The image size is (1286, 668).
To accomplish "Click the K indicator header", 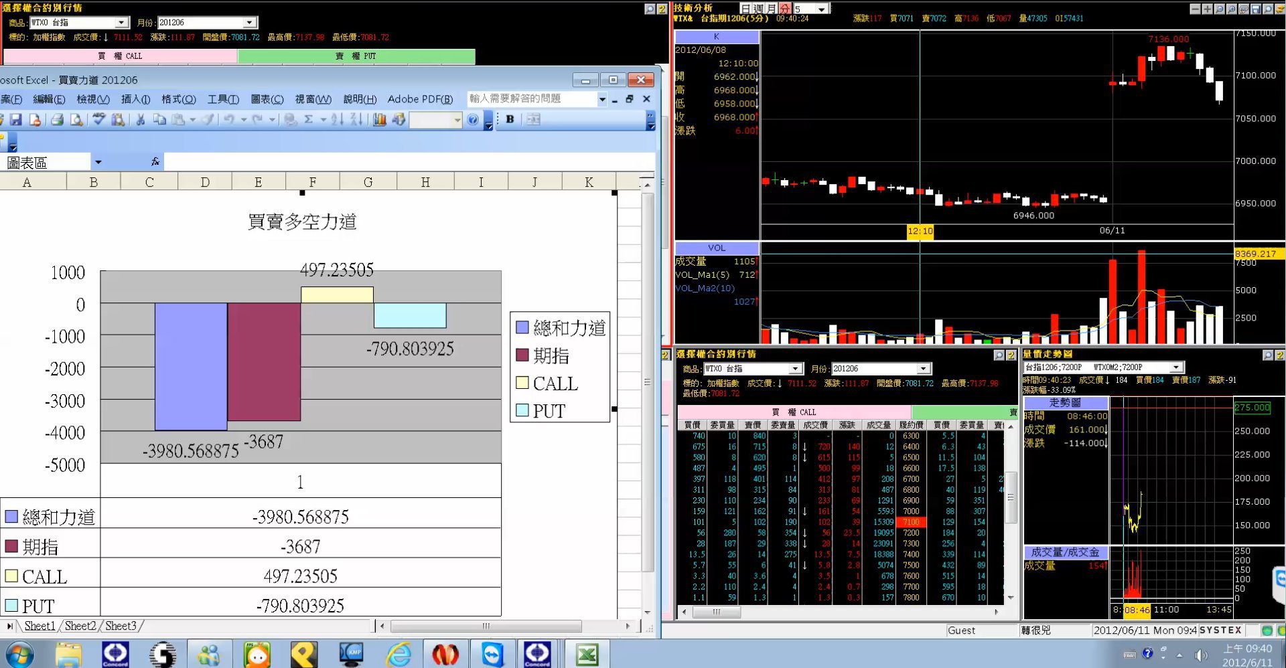I will (x=717, y=37).
